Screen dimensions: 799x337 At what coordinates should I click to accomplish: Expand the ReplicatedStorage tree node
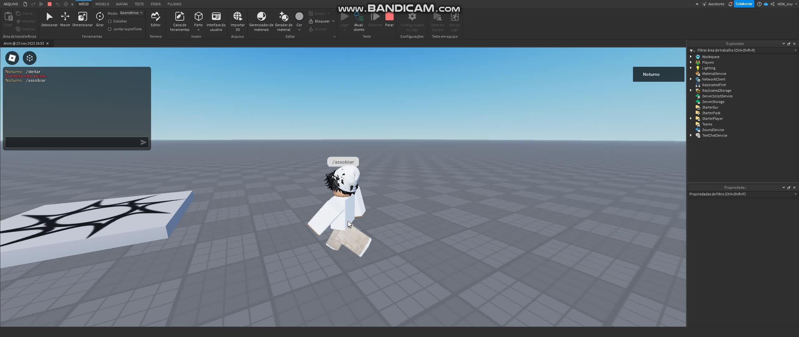click(x=691, y=90)
